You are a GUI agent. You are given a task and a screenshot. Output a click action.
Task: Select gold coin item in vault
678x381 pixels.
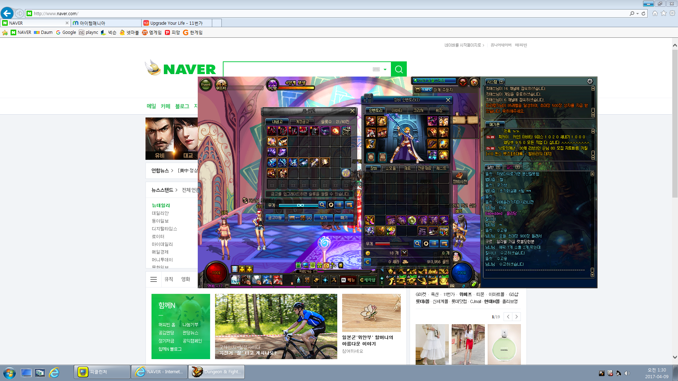[346, 173]
